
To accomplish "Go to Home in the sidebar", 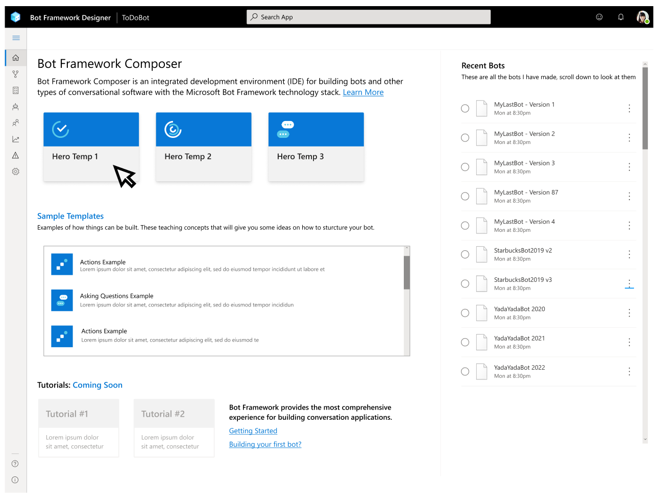I will pyautogui.click(x=16, y=58).
